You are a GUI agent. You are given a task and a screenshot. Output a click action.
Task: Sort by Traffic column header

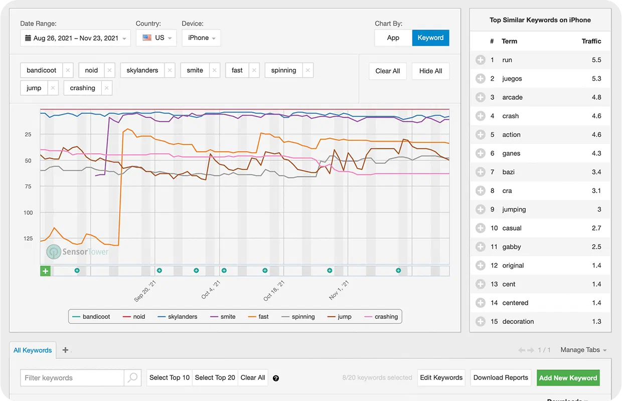tap(591, 41)
